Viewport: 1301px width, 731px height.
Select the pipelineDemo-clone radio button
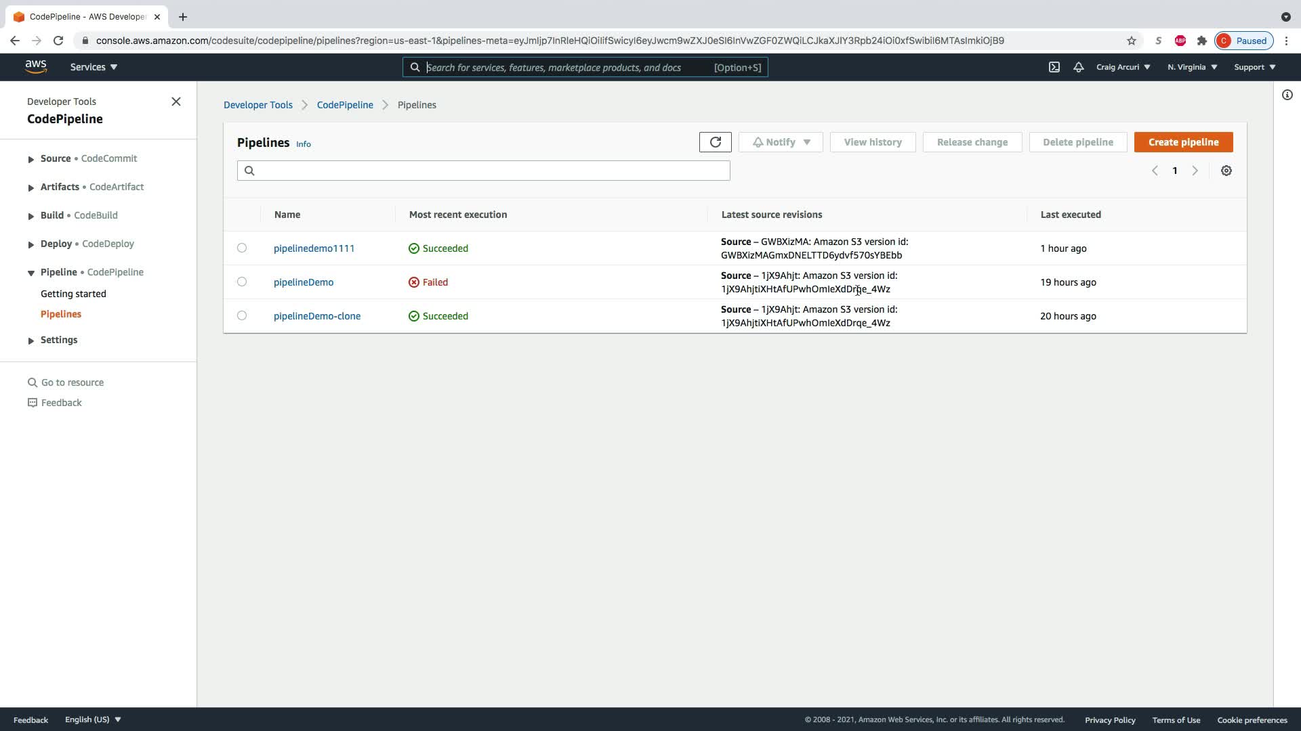click(x=242, y=315)
